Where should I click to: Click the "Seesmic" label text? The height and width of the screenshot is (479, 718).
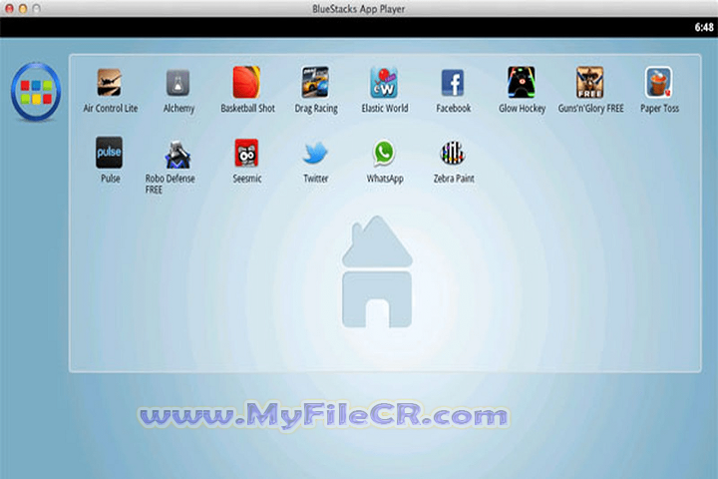click(247, 179)
